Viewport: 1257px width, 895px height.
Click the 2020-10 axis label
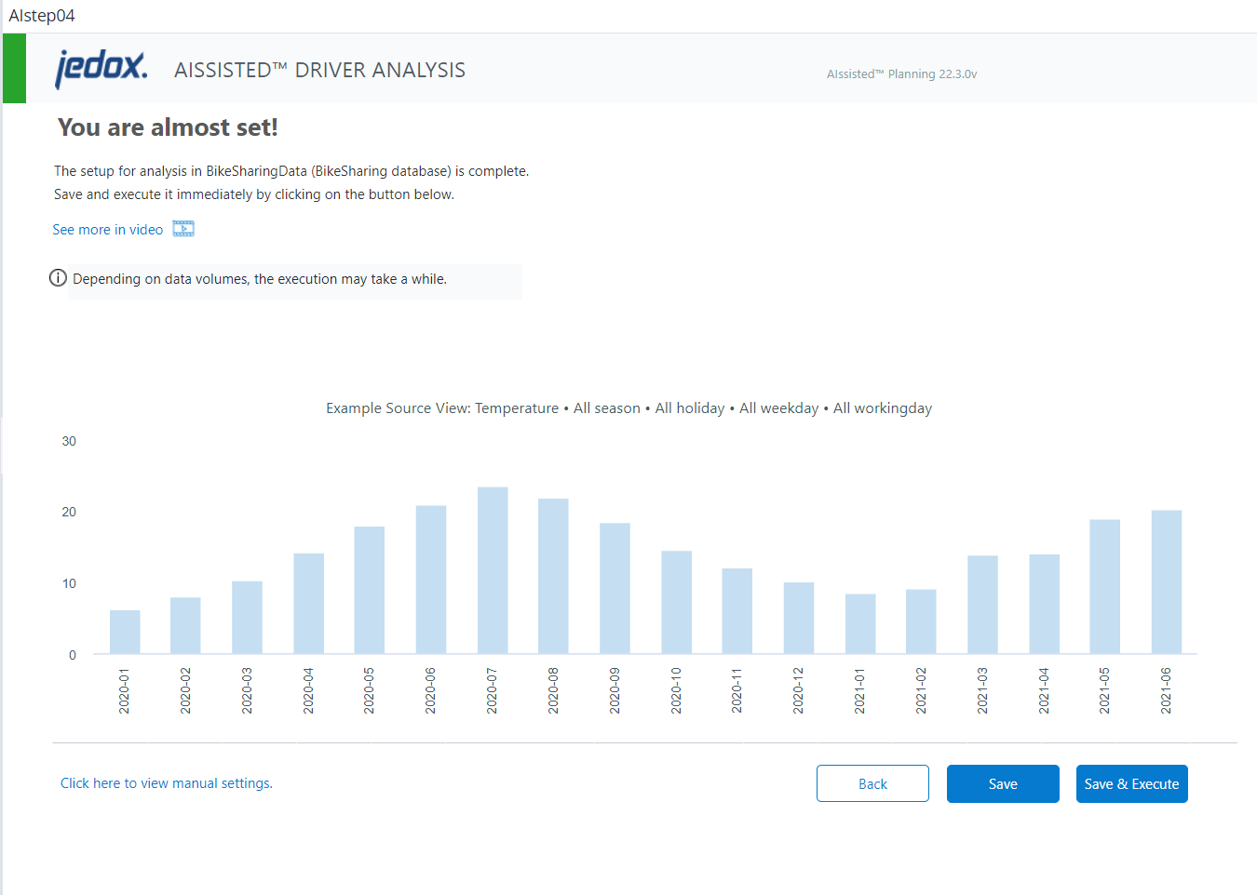(676, 690)
